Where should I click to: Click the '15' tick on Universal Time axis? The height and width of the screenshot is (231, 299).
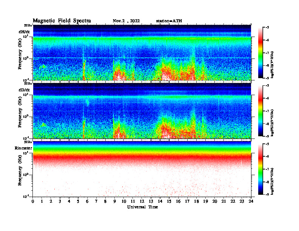(169, 202)
